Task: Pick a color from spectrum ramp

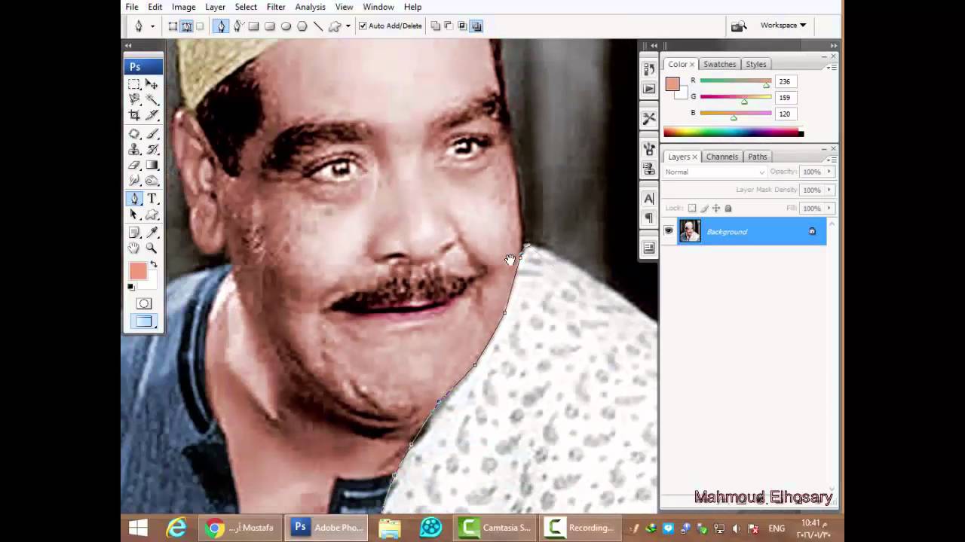Action: pos(734,133)
